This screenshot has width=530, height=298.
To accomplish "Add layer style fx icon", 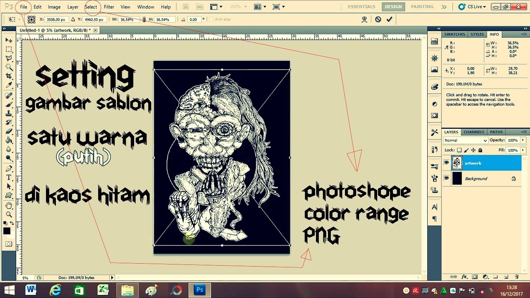I will (465, 276).
